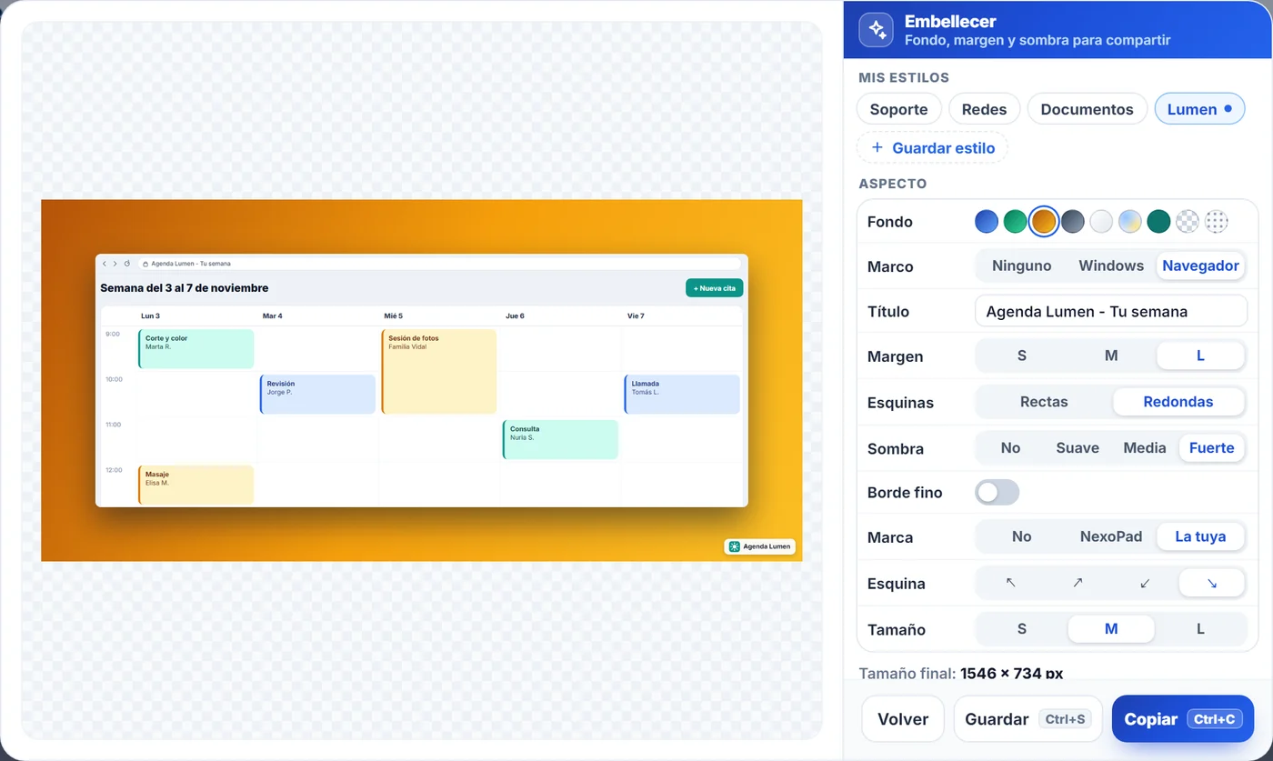Apply the Documentos saved style

(1087, 109)
